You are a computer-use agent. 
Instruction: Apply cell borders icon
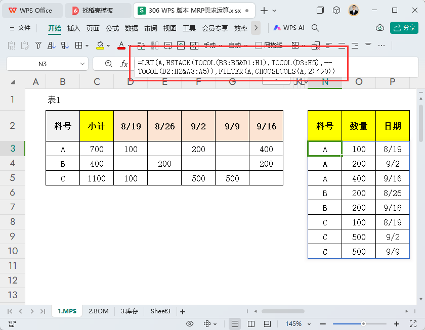pyautogui.click(x=78, y=45)
